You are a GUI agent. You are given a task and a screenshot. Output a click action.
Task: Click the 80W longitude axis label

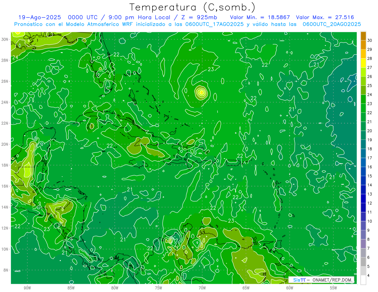pyautogui.click(x=115, y=288)
